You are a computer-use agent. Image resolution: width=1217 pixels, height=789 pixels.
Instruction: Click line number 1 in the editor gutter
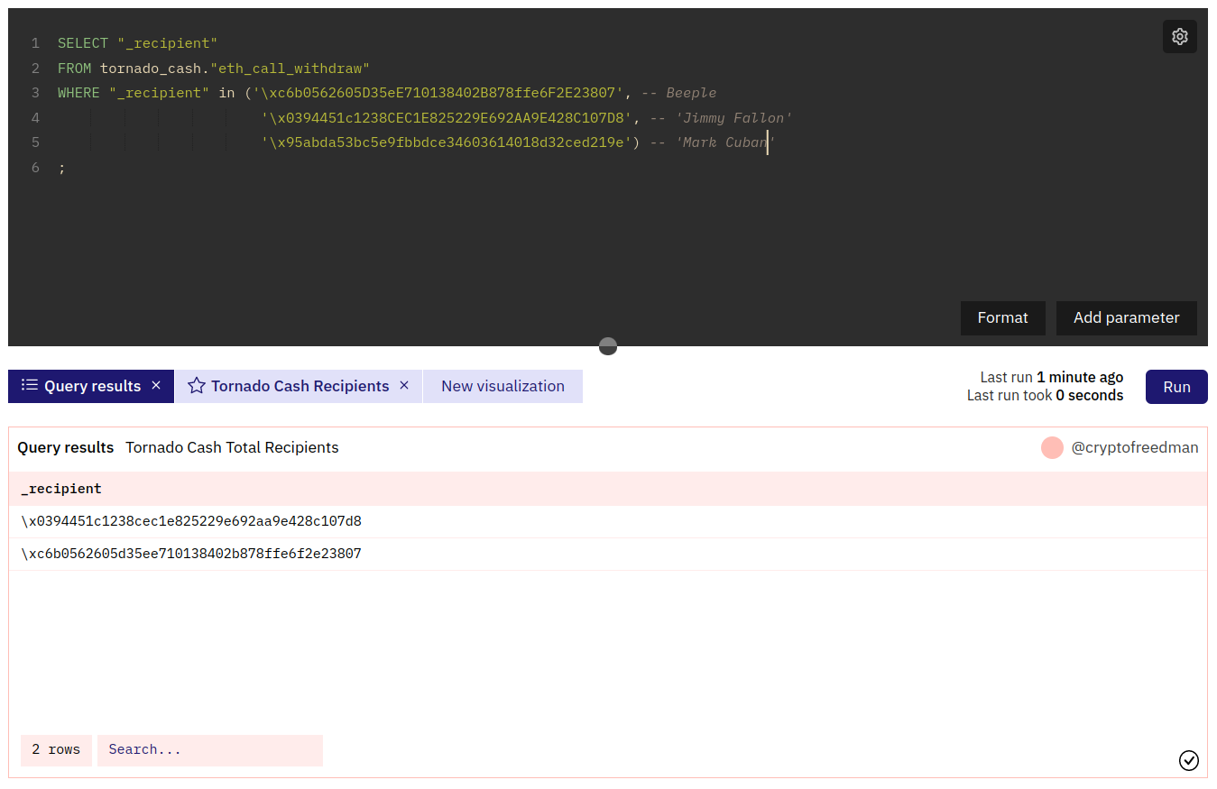coord(35,43)
